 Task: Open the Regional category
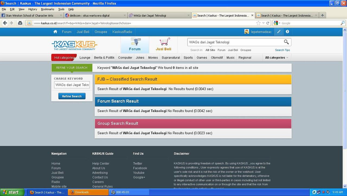pyautogui.click(x=245, y=57)
